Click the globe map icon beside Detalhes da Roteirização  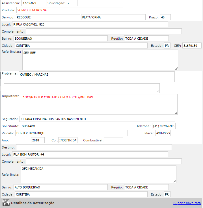point(6,203)
